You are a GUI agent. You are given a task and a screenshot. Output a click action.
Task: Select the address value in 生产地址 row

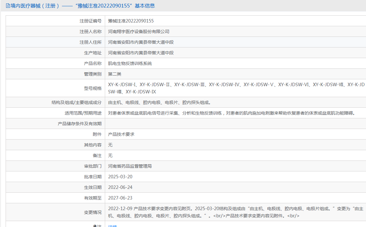141,53
